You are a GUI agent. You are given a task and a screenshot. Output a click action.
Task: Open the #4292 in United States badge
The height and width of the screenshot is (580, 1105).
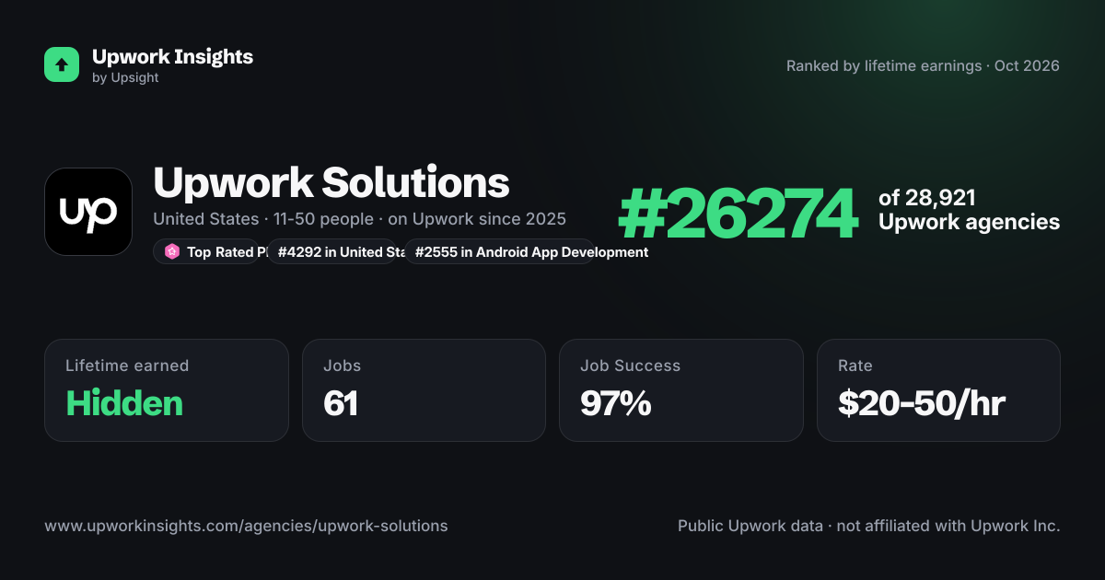(334, 251)
